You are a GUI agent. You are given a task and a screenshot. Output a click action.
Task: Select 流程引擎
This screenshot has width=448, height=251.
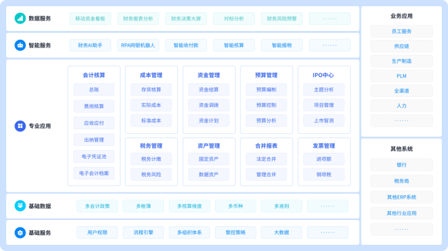[x=143, y=232]
